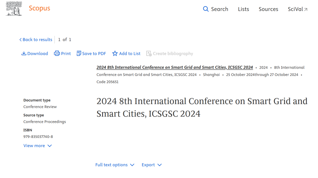Viewport: 318px width, 178px height.
Task: Open the ICSGSC 2024 source title link
Action: pos(175,67)
